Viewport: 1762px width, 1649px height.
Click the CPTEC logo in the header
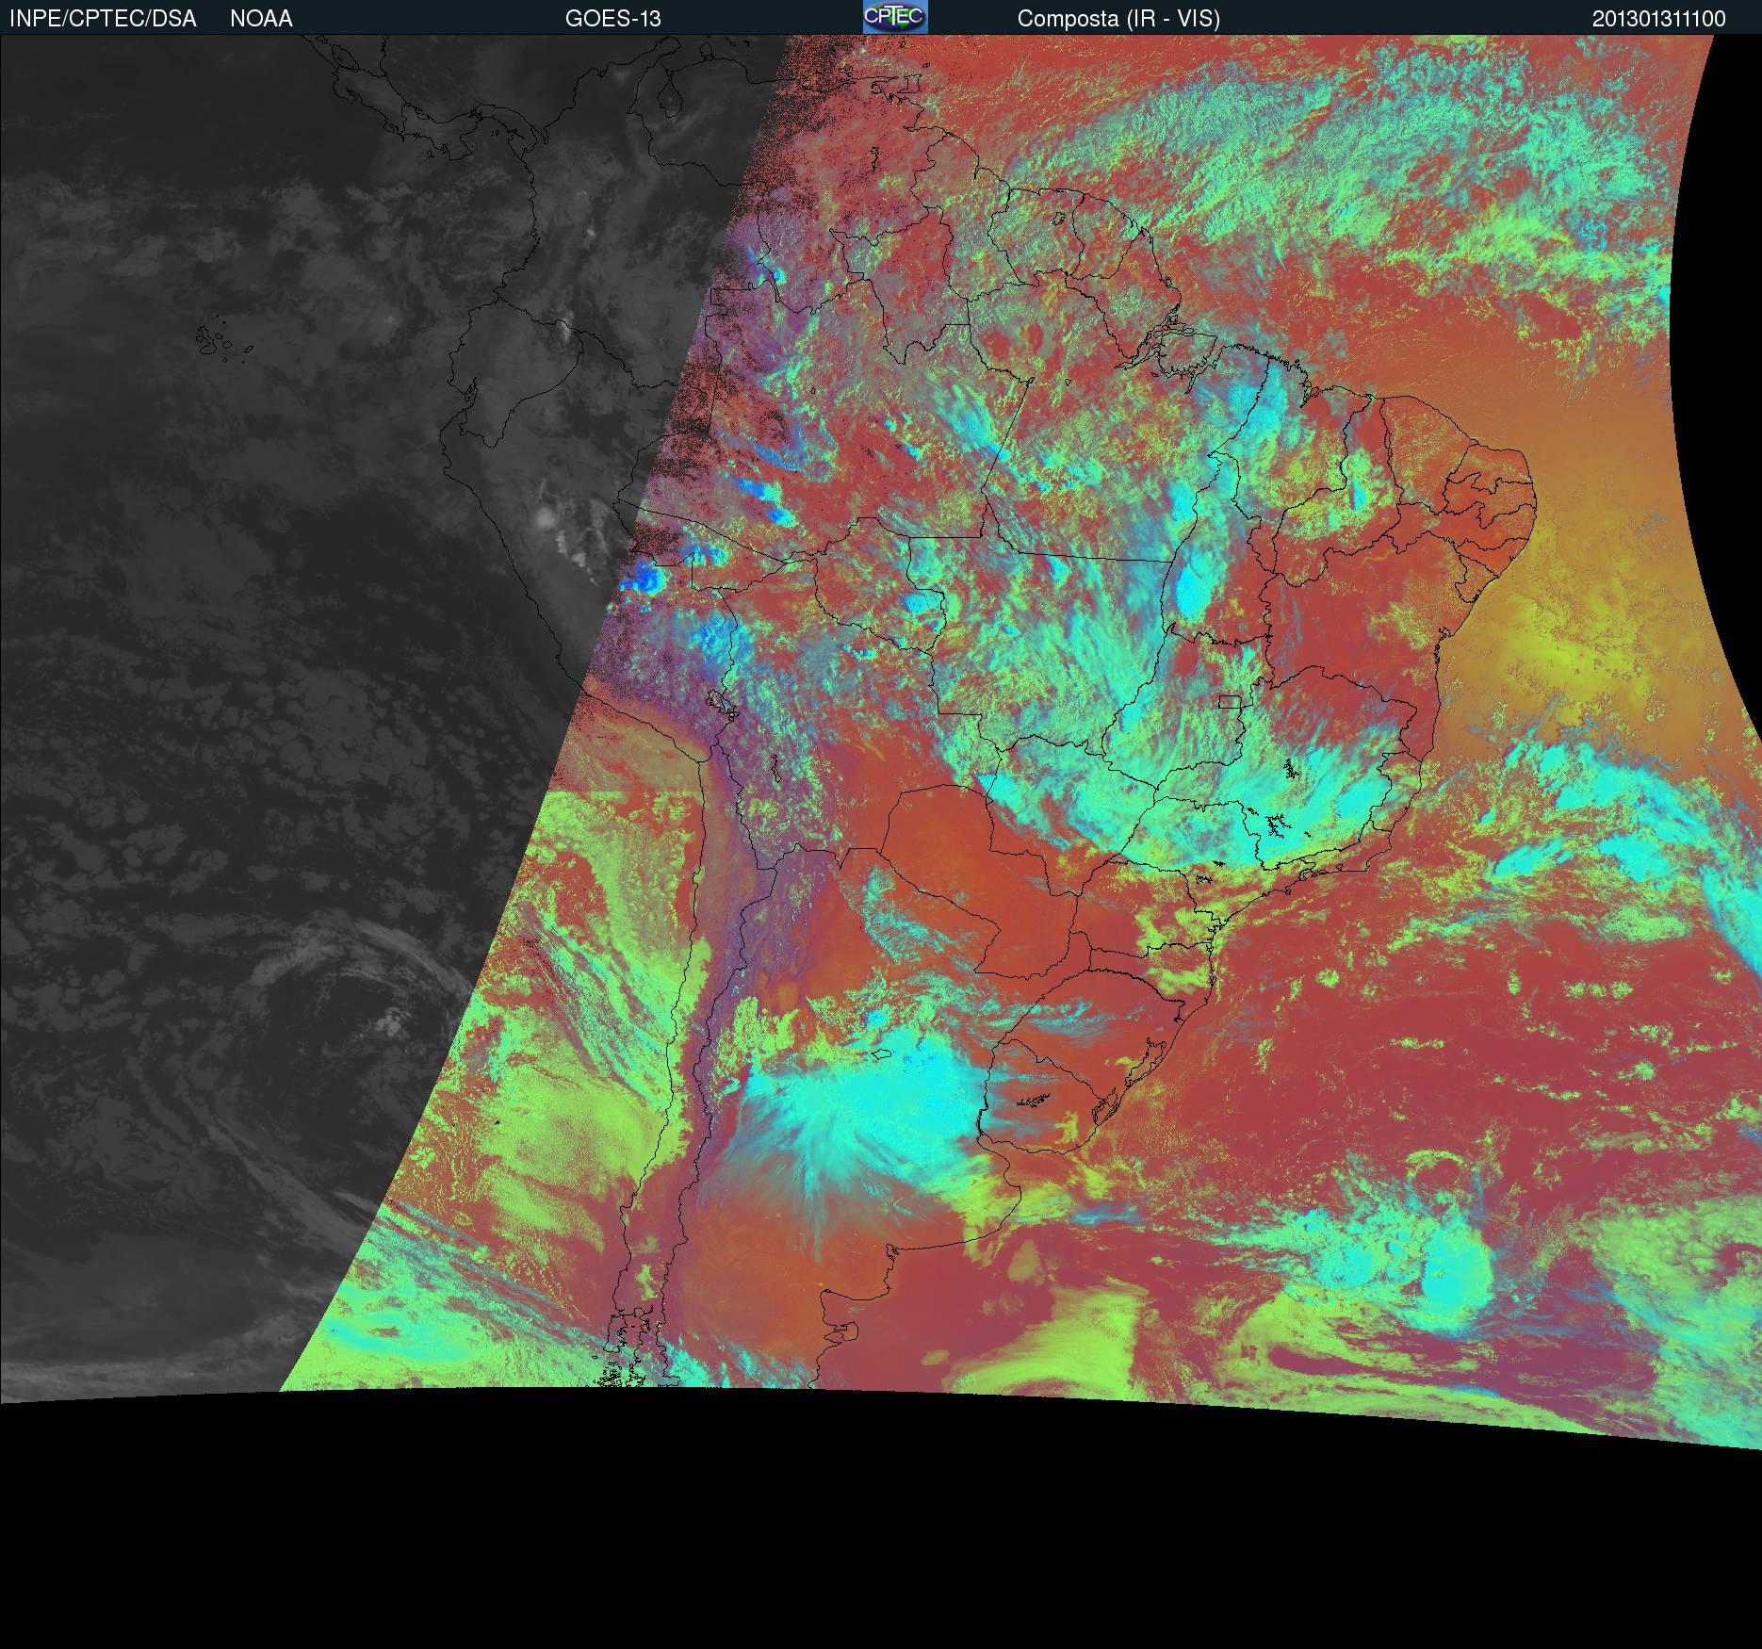click(894, 17)
